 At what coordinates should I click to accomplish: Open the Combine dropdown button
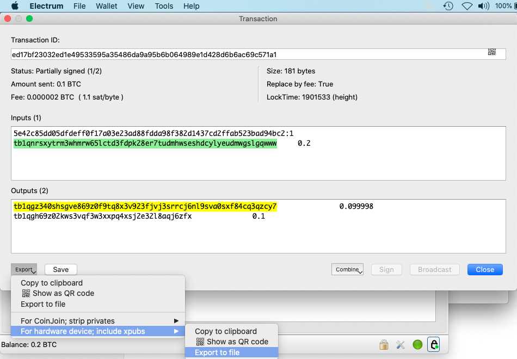347,269
